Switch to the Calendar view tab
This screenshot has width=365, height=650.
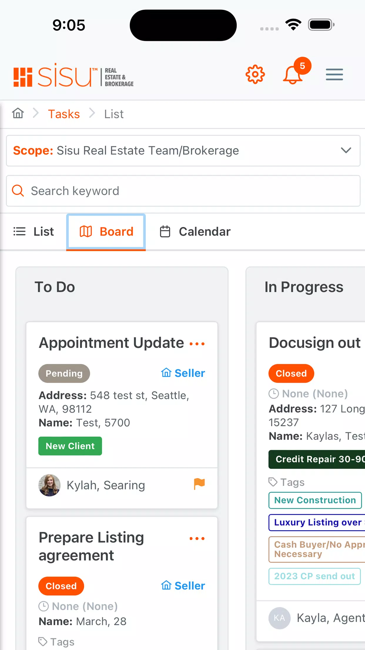[x=195, y=232]
